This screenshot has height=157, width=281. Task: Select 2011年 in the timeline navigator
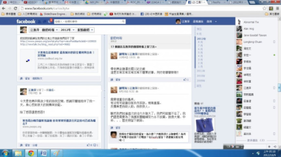201,71
